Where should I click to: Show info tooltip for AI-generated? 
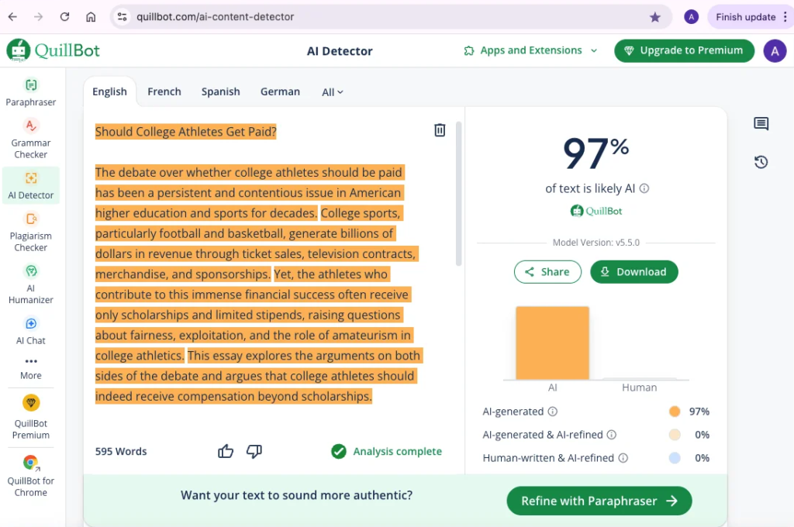[x=553, y=412]
